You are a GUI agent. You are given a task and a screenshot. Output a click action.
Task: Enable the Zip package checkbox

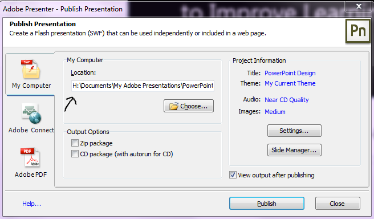[75, 143]
